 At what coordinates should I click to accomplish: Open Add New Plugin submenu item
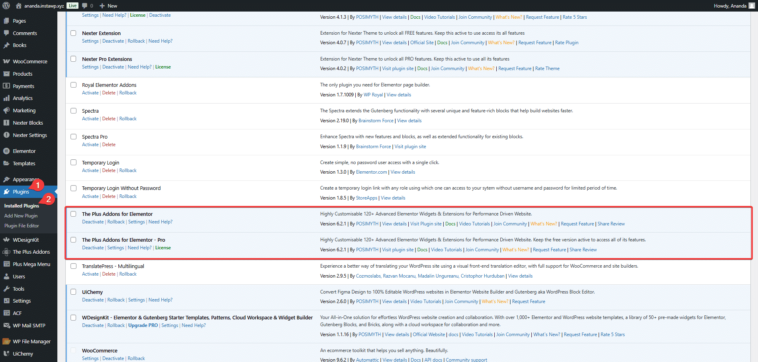pos(21,216)
